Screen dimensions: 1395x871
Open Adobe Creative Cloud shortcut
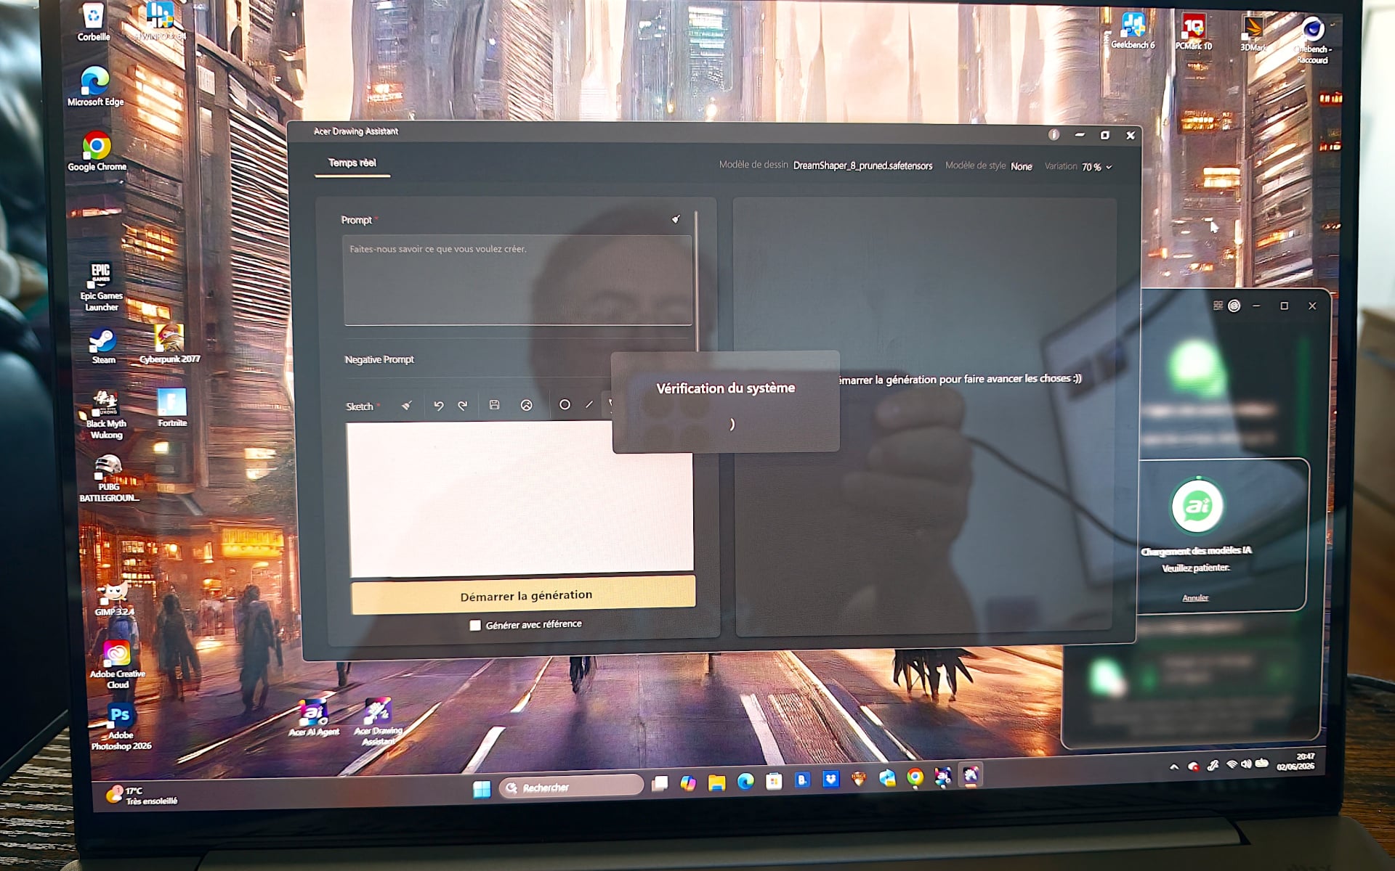tap(117, 664)
